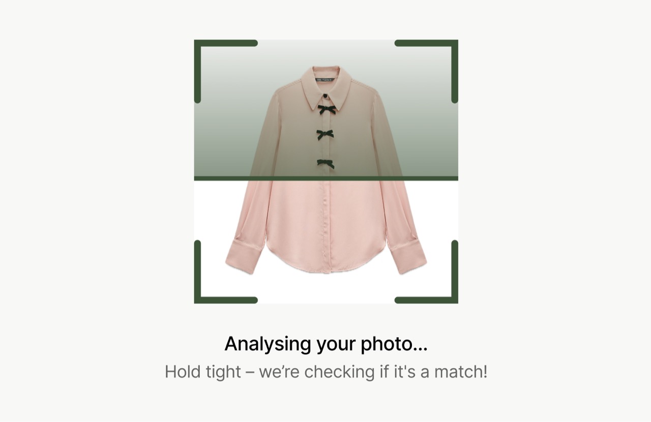Click the pink blouse's lower front panel
Image resolution: width=651 pixels, height=422 pixels.
[325, 224]
